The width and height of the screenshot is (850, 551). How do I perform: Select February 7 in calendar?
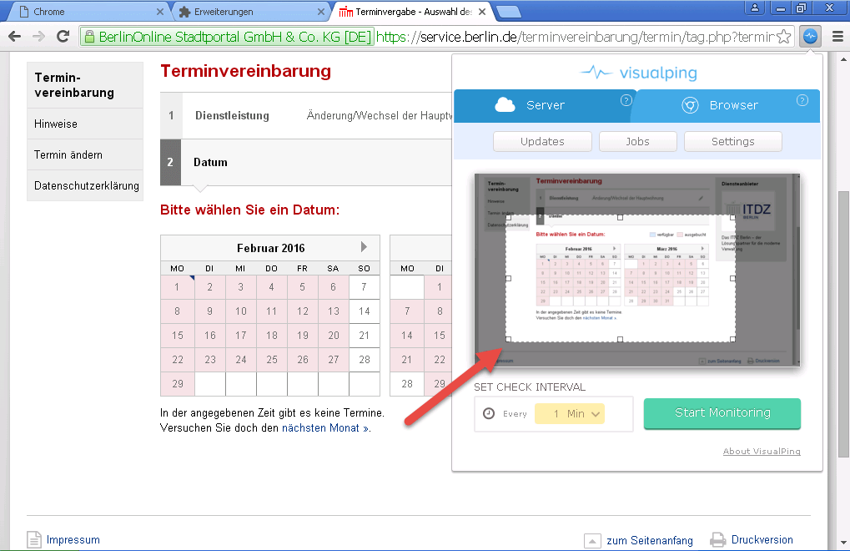(364, 287)
